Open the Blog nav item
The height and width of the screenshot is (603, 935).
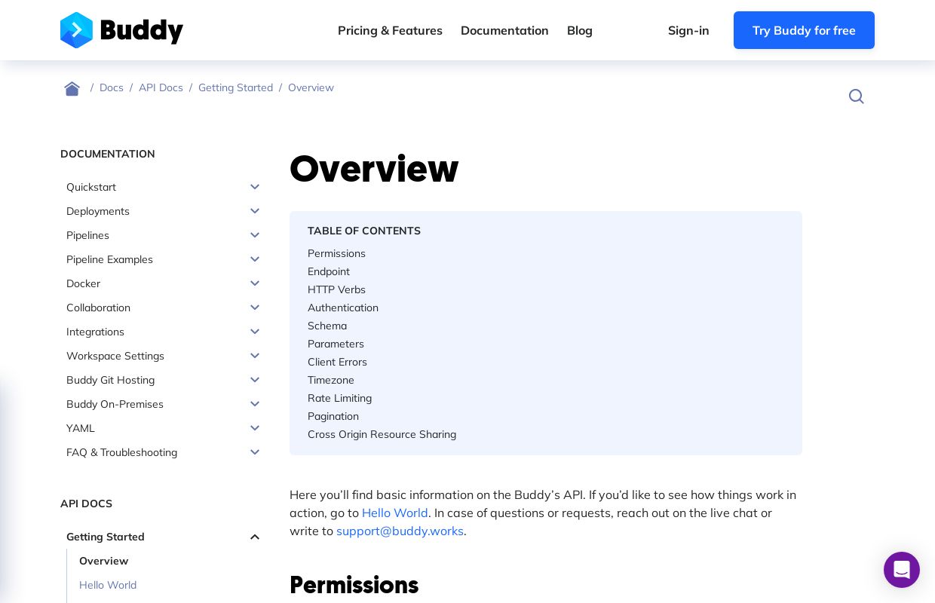pyautogui.click(x=580, y=30)
